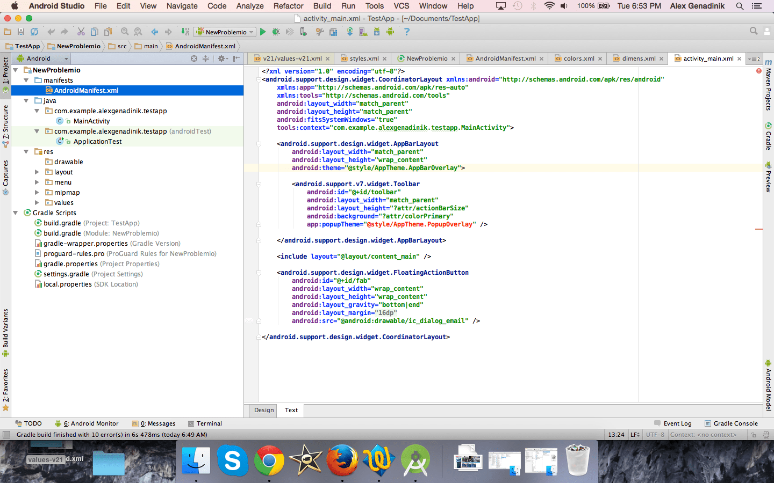Click the Cut scissors icon

(x=81, y=32)
